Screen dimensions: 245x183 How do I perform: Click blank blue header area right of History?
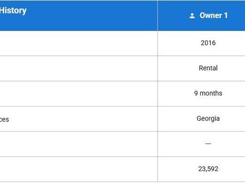(x=92, y=15)
